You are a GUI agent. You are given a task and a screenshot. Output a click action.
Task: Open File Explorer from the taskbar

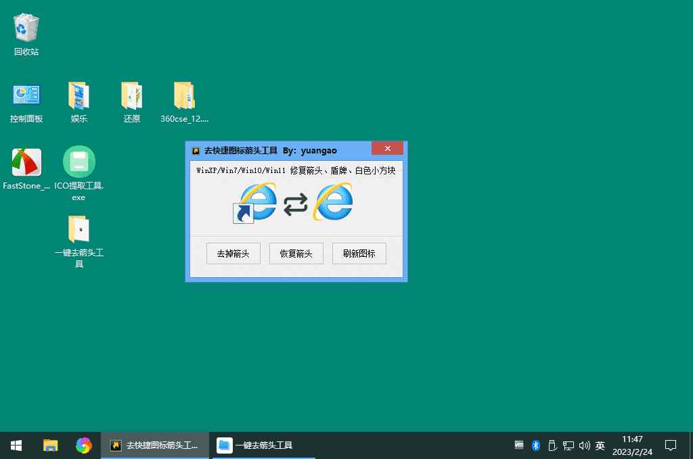50,445
